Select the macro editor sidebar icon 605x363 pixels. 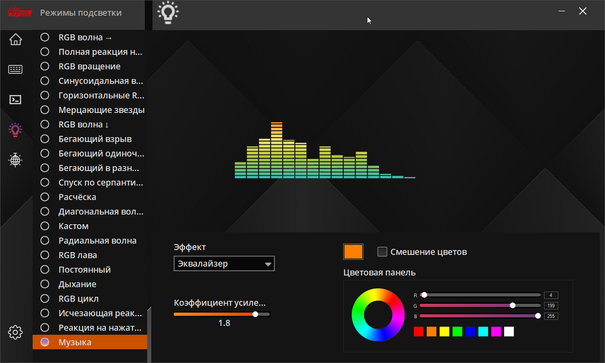pos(15,99)
